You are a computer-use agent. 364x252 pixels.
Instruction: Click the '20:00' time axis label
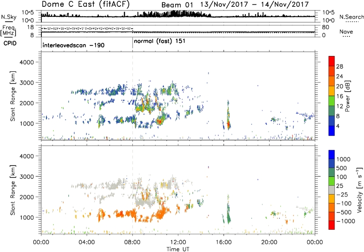click(x=269, y=242)
